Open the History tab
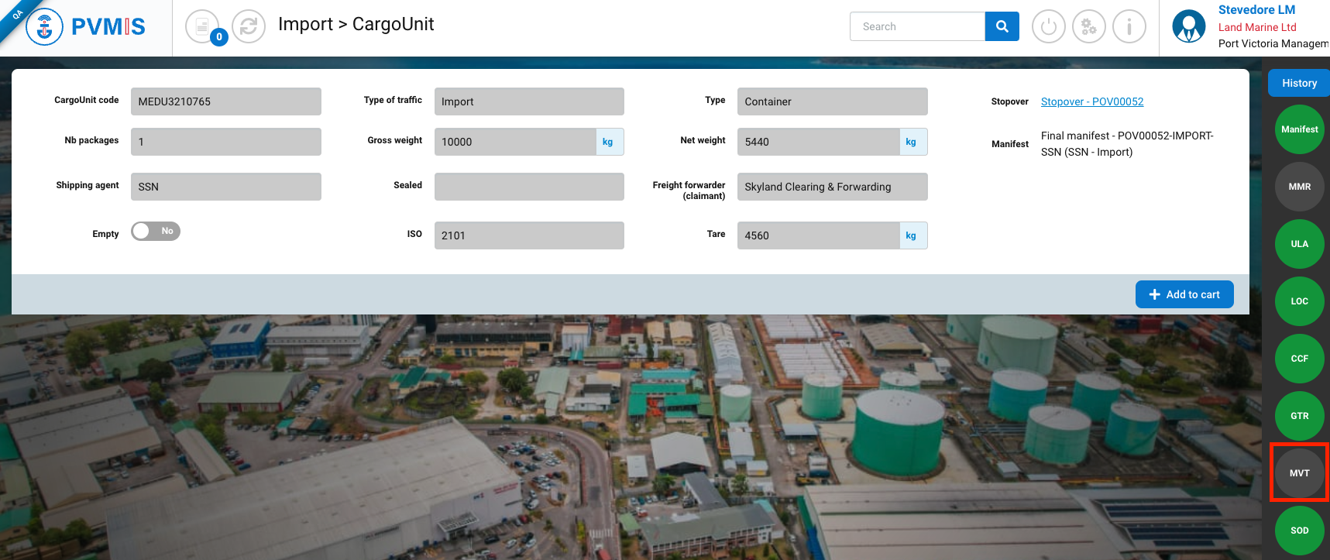1330x560 pixels. pos(1298,83)
